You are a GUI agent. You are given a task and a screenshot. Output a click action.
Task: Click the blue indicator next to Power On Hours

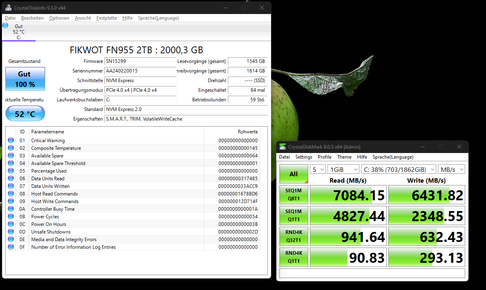point(11,224)
